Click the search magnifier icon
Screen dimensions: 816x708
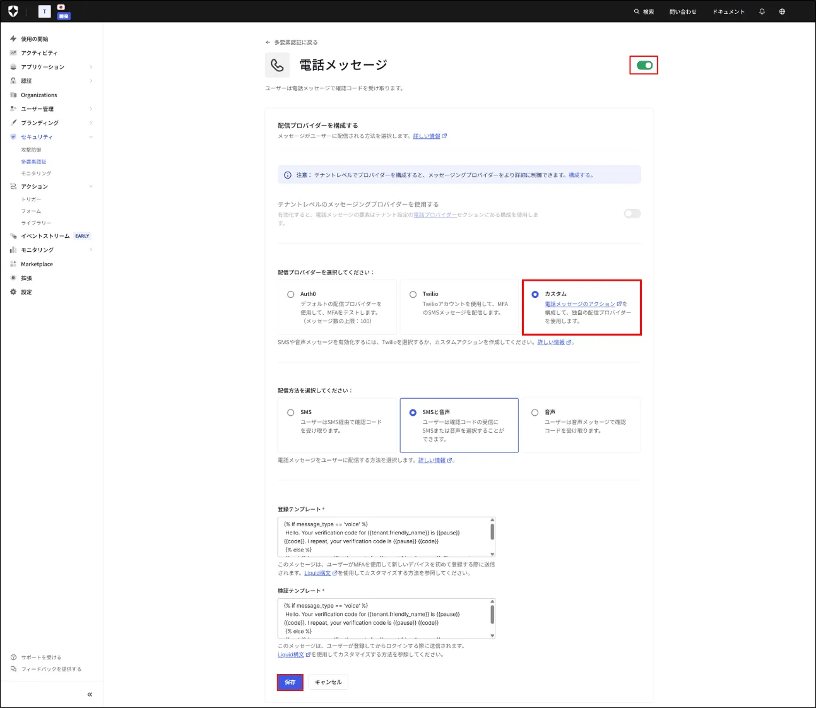coord(637,11)
